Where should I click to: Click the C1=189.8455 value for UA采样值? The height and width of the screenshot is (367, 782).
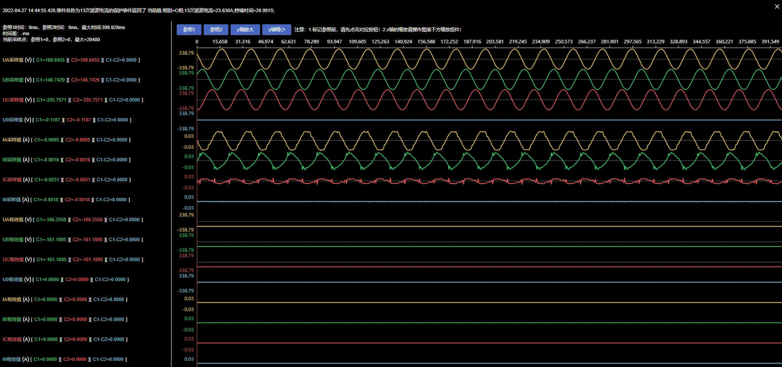[x=50, y=60]
